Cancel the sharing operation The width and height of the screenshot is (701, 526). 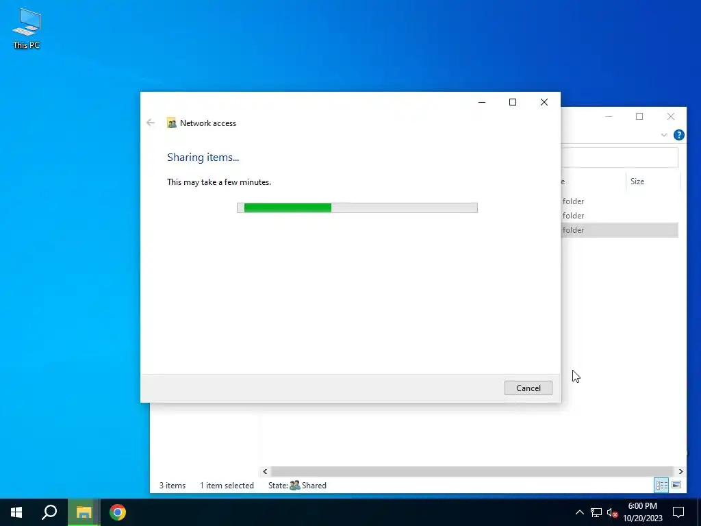[x=528, y=388]
